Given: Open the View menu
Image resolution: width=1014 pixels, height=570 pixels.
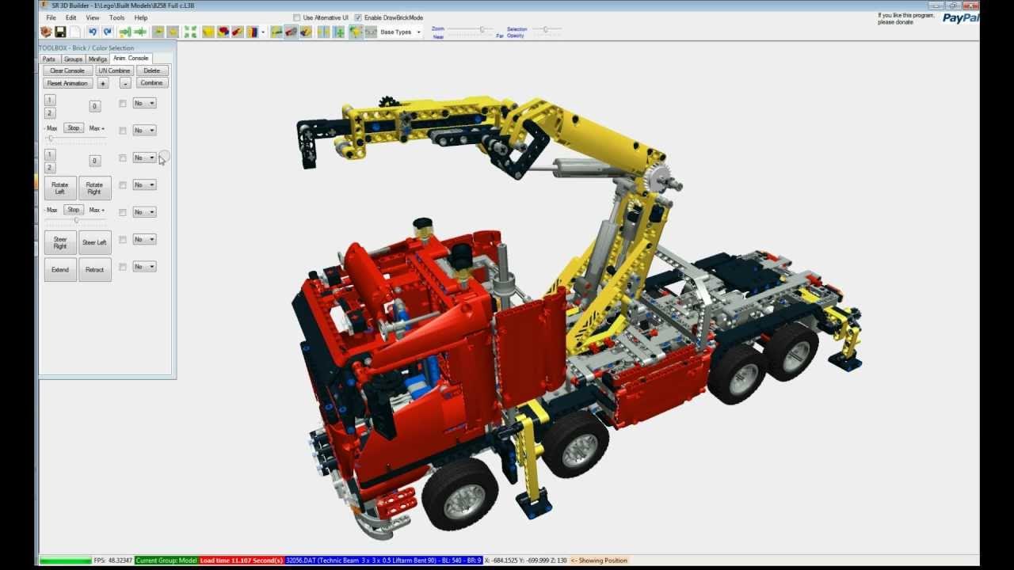Looking at the screenshot, I should (x=93, y=17).
